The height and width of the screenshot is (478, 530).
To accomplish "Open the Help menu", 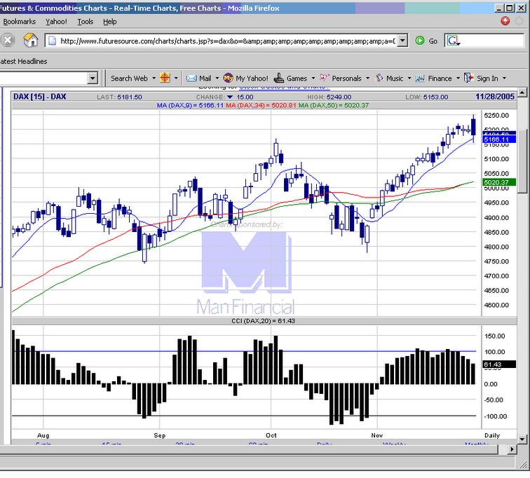I will pos(110,22).
